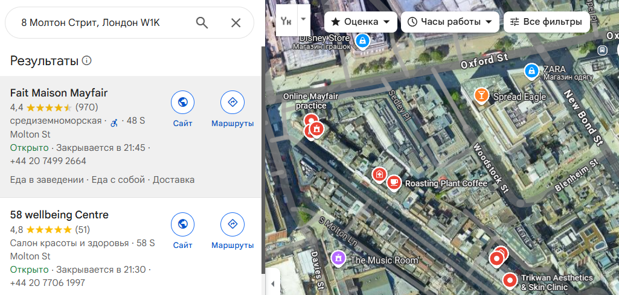Click the search magnifier icon
The width and height of the screenshot is (619, 295).
pyautogui.click(x=202, y=23)
